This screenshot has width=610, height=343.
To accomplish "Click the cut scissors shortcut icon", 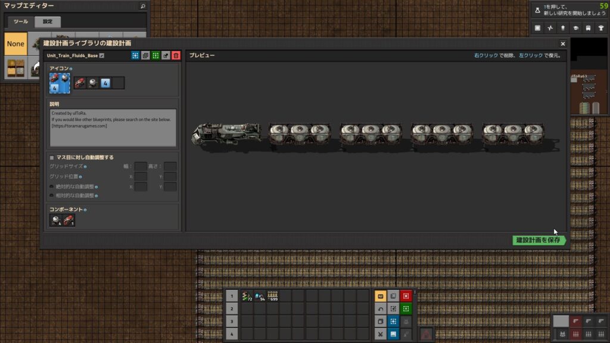I will click(381, 334).
